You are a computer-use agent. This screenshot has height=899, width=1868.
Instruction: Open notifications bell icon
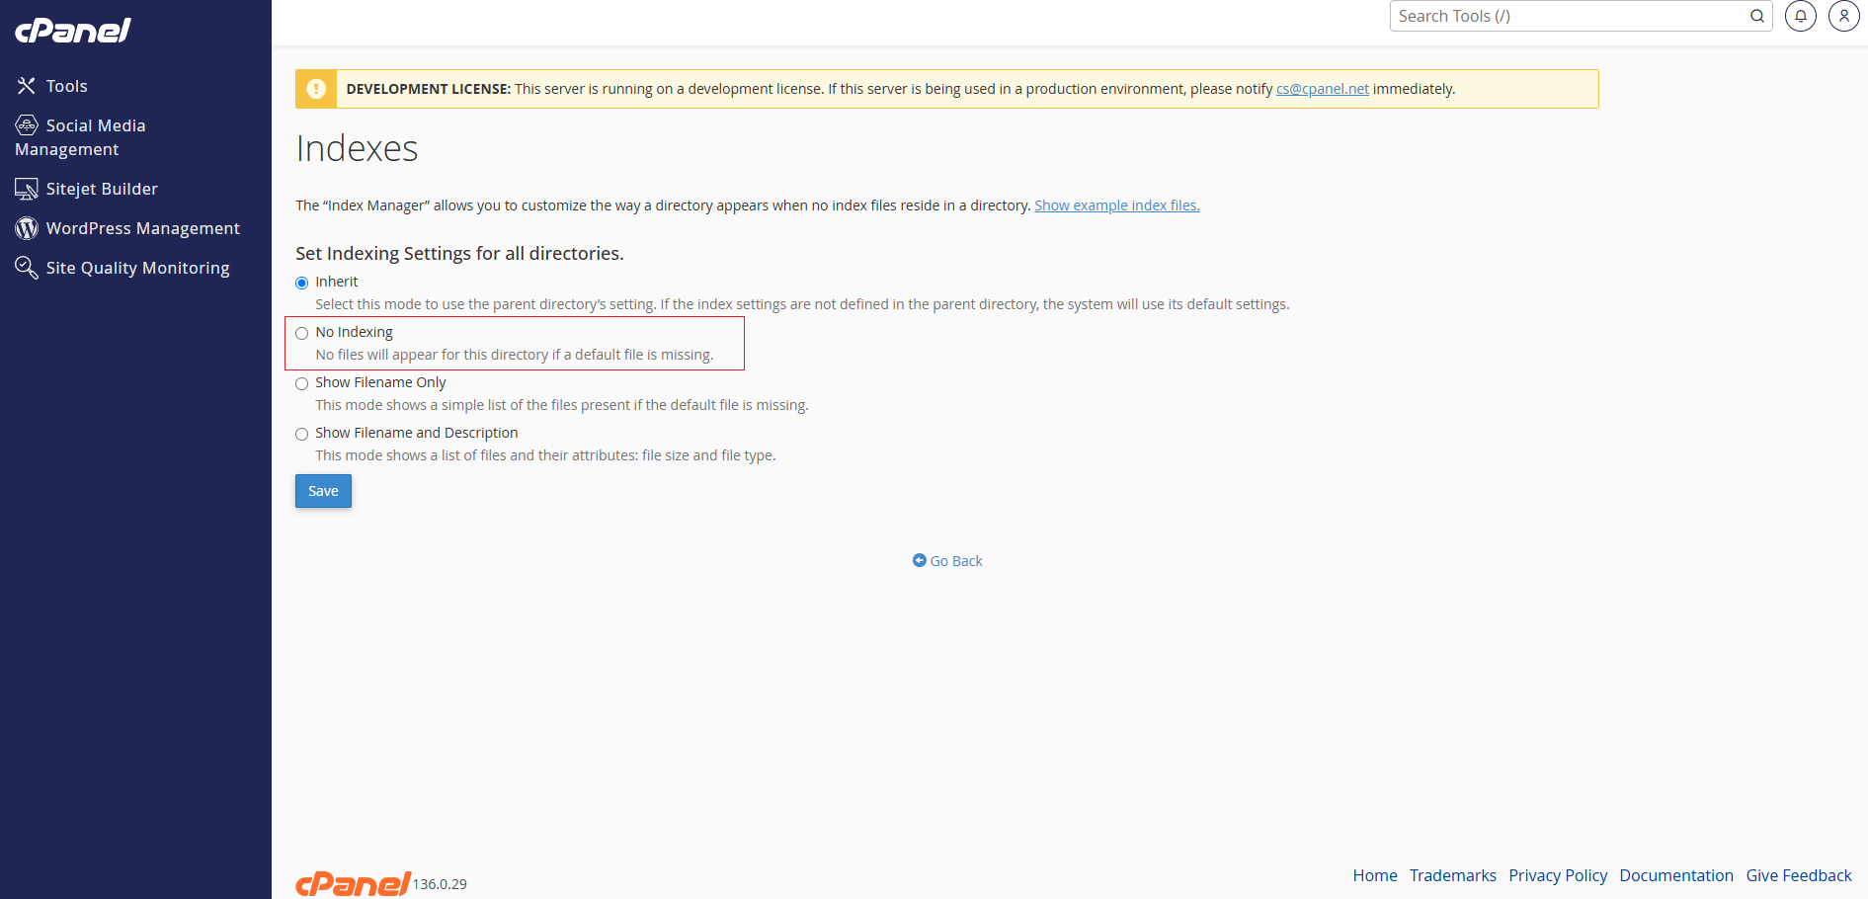coord(1801,16)
